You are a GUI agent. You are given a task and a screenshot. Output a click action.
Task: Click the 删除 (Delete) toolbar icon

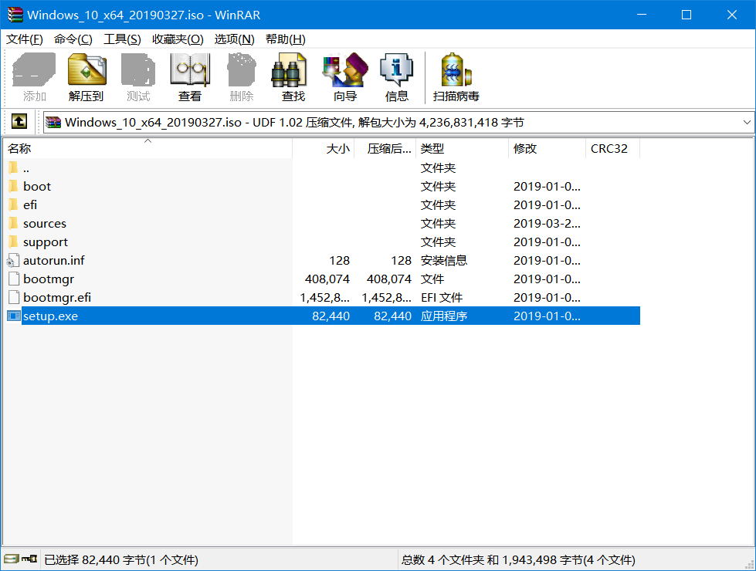pos(242,77)
